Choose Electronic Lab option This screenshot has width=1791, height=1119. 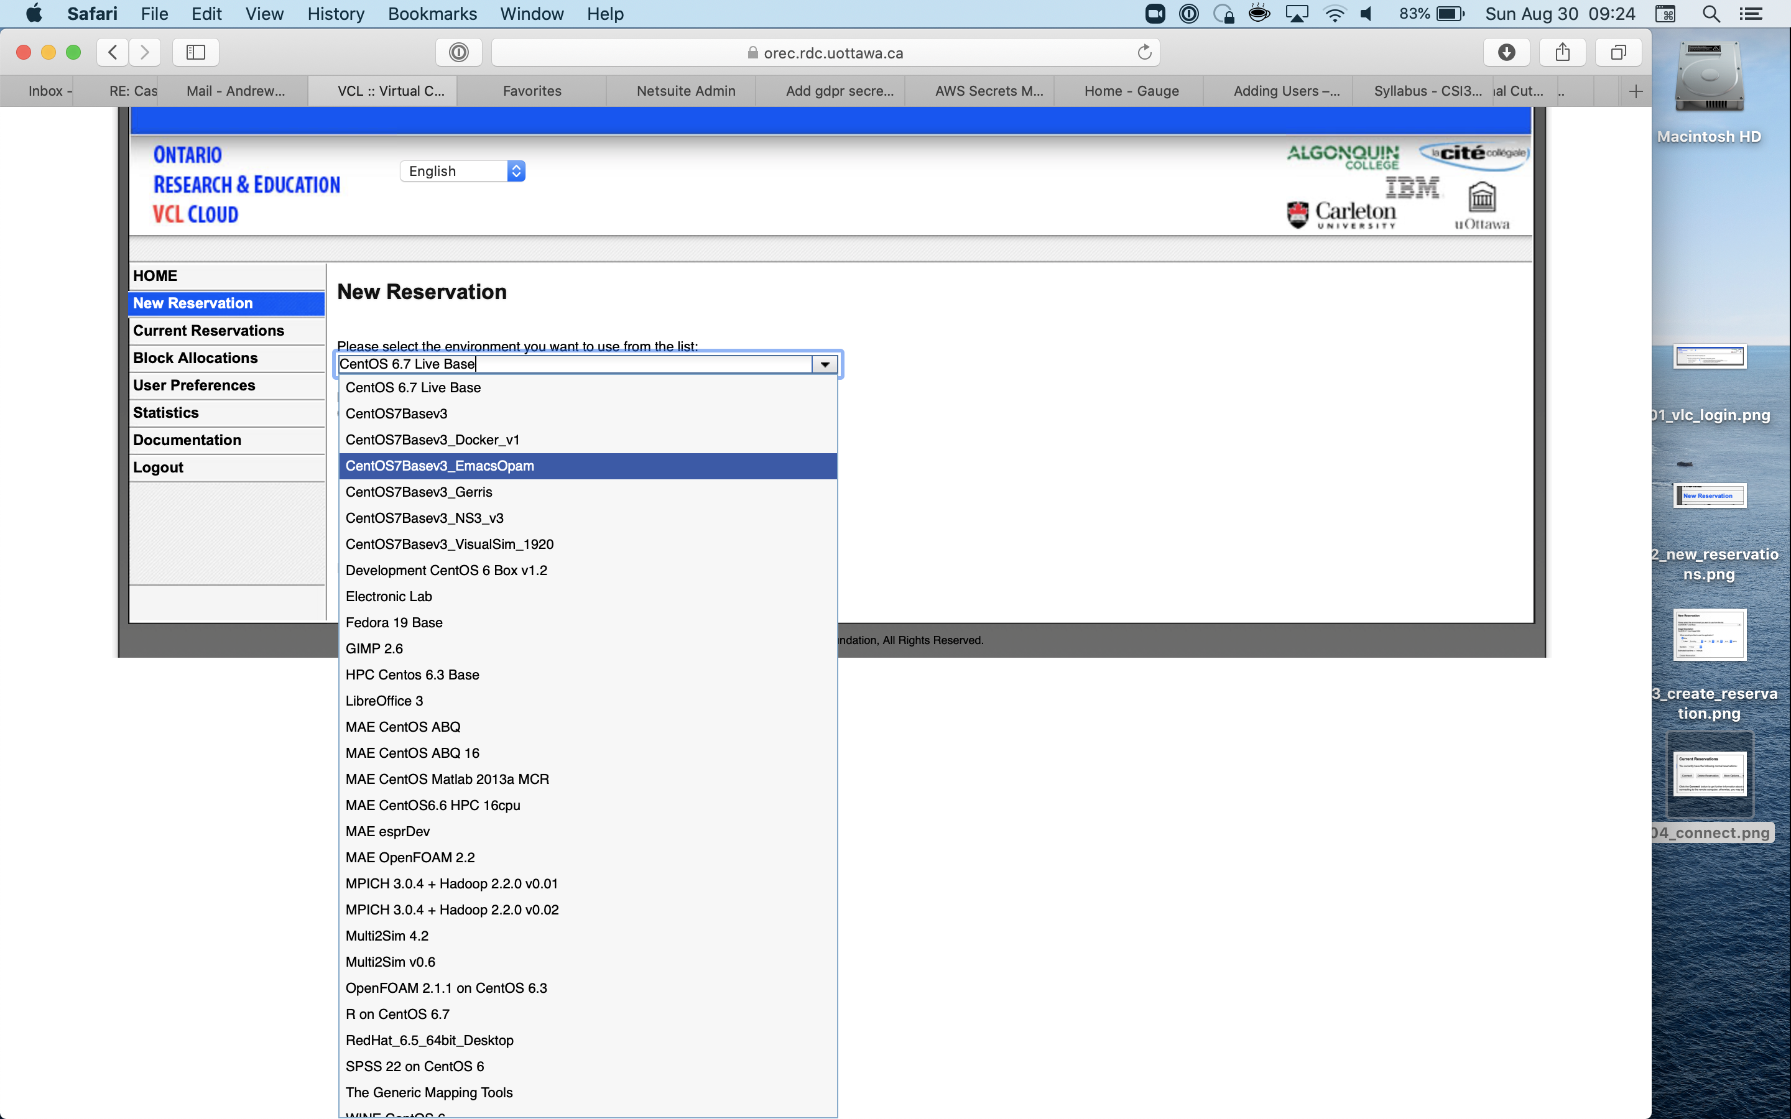pos(588,597)
